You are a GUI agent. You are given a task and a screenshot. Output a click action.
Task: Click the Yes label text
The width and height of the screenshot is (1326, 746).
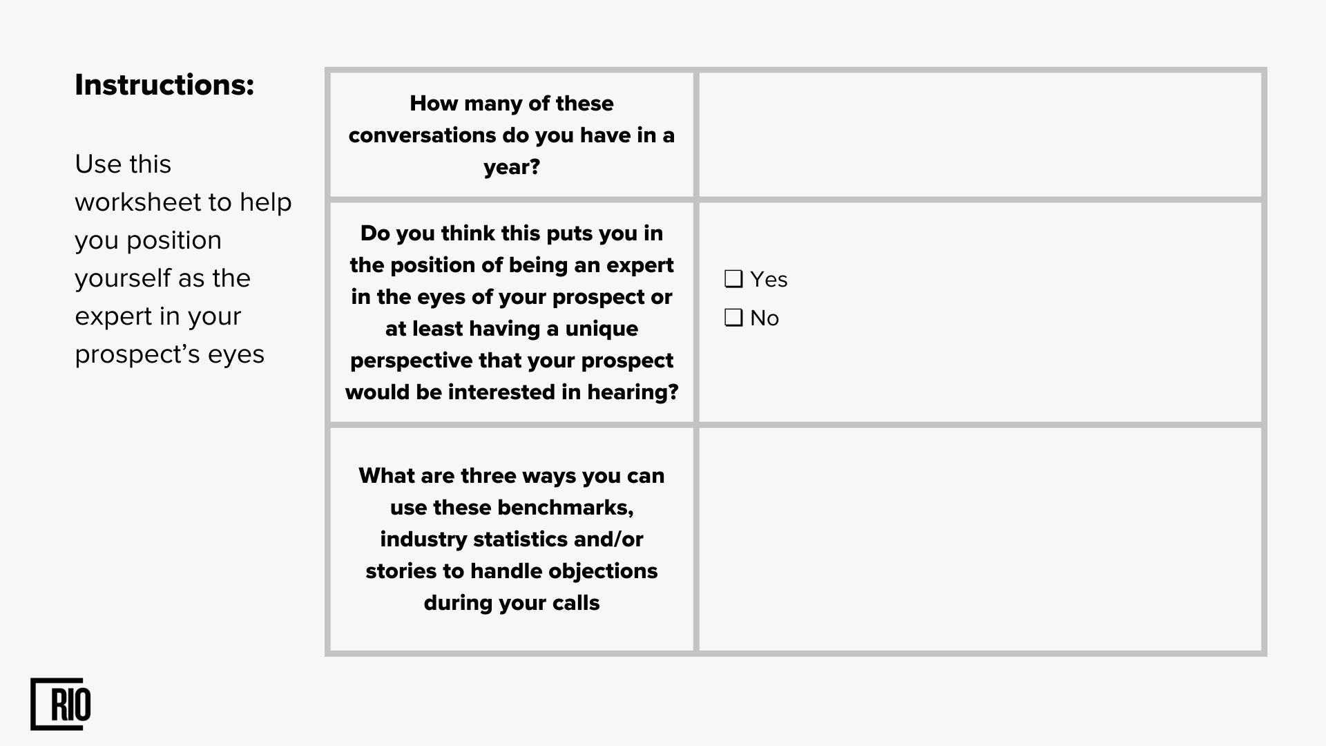[769, 279]
